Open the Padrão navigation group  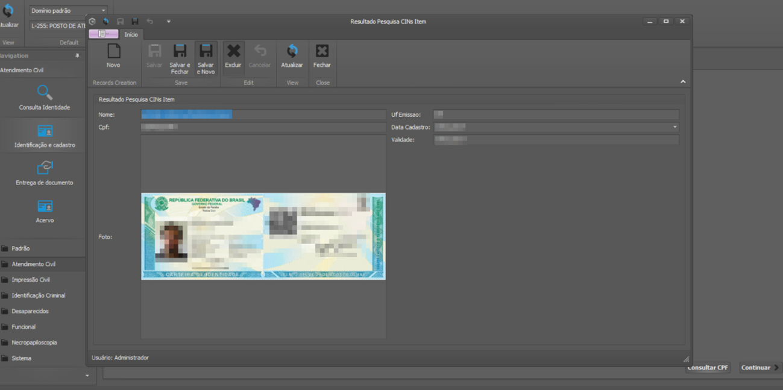[x=43, y=248]
